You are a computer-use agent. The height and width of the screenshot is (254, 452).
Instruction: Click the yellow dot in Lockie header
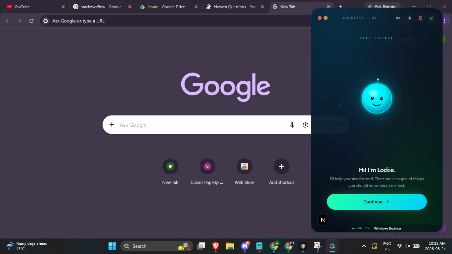click(x=326, y=18)
